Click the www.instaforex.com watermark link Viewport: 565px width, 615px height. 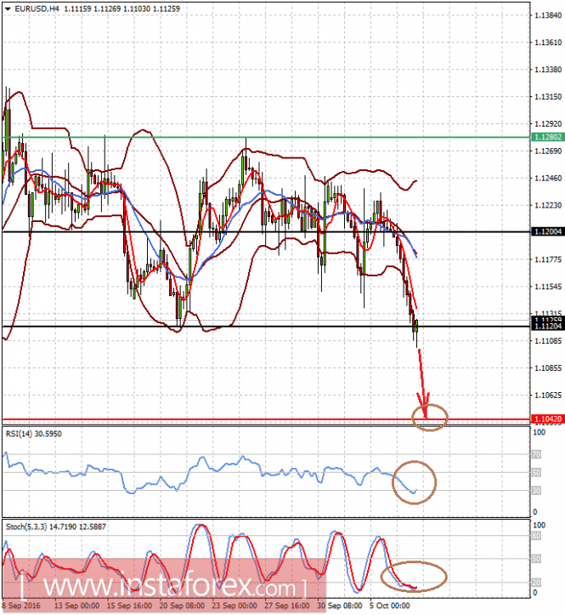pos(164,586)
